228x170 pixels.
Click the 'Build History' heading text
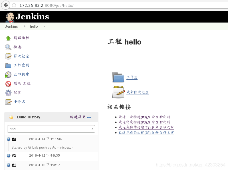pos(29,117)
